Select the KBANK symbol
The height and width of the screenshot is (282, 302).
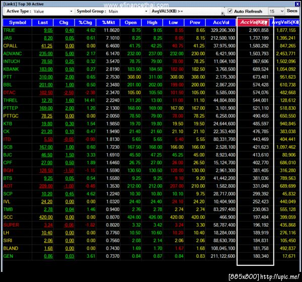pyautogui.click(x=11, y=69)
